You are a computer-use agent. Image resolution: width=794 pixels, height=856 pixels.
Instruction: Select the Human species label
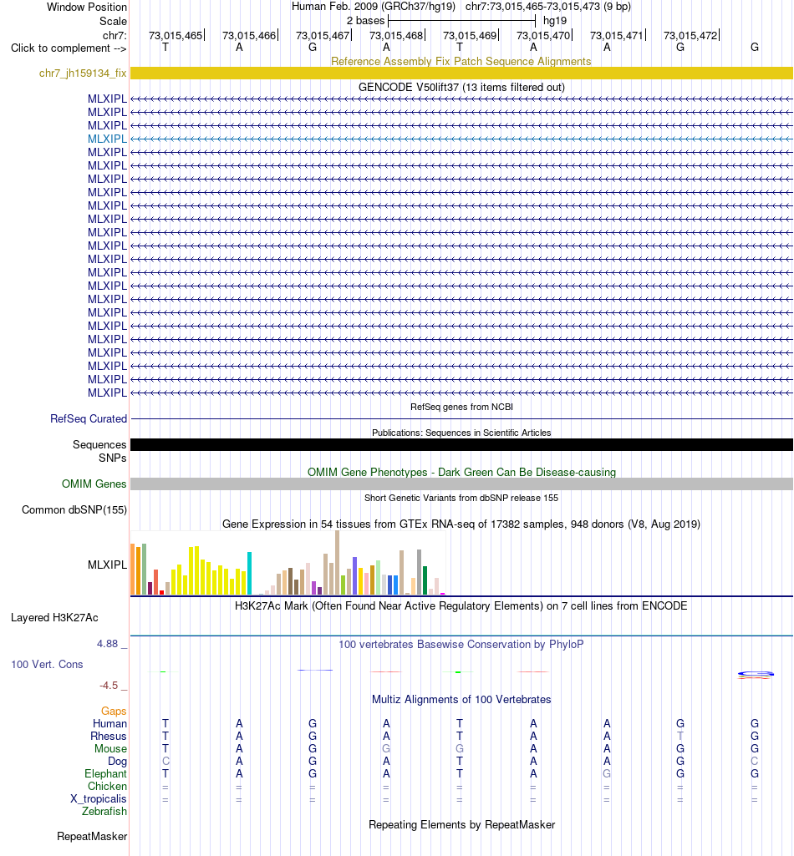(x=109, y=724)
